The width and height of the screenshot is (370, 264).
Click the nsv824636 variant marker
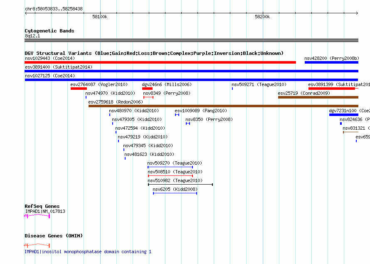(341, 123)
